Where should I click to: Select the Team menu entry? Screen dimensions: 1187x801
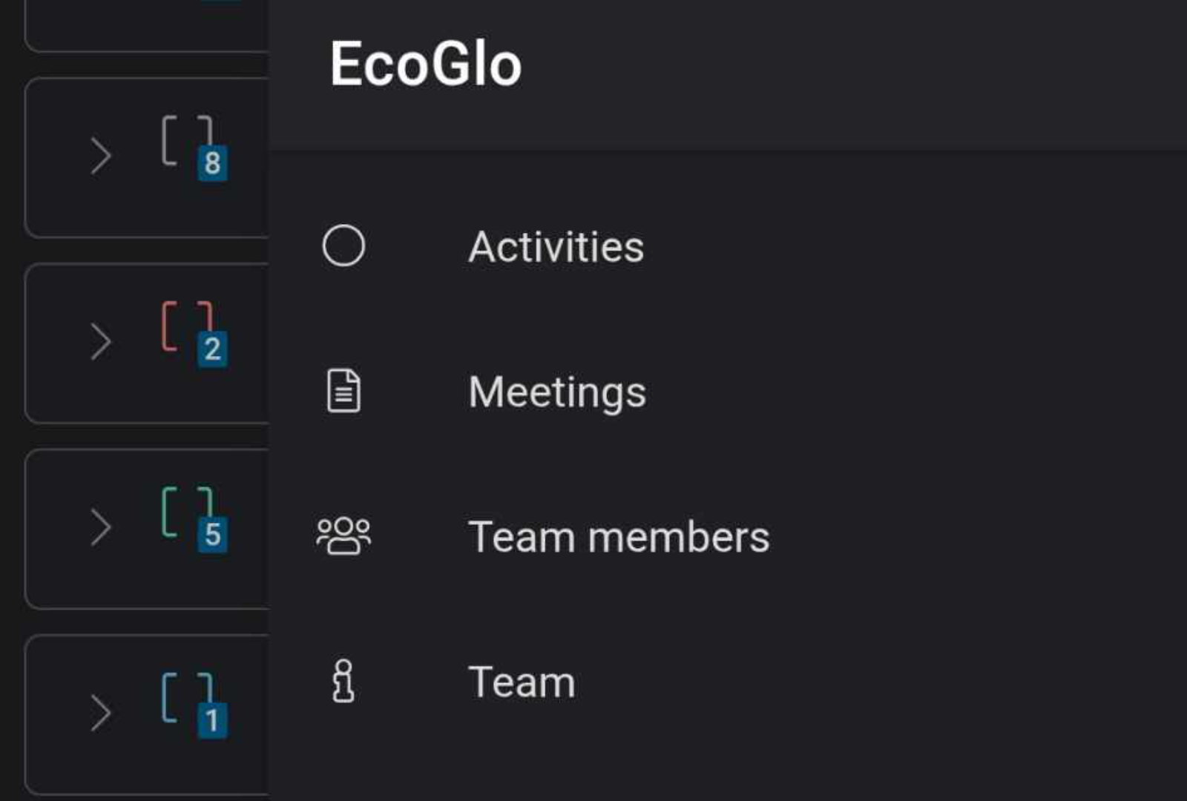[522, 682]
